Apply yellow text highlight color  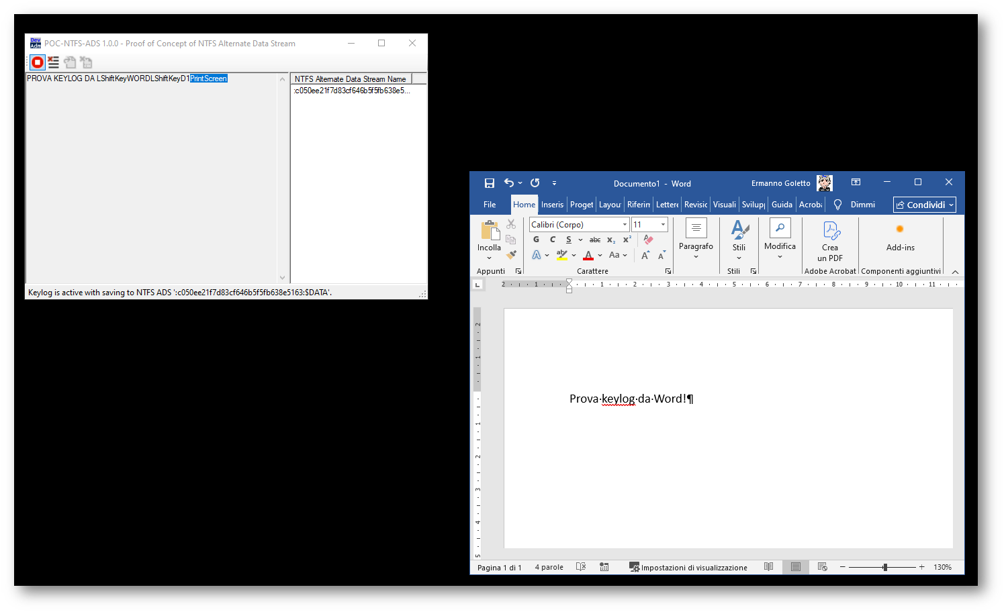click(x=562, y=255)
